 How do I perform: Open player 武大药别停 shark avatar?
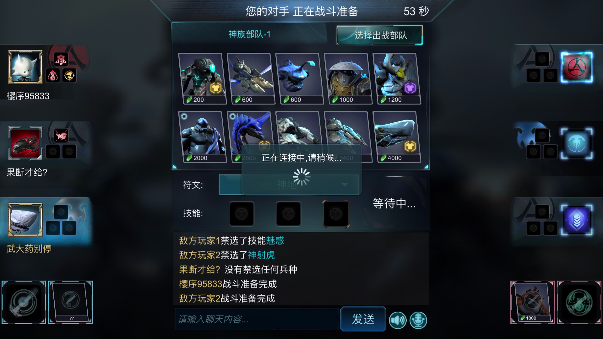(x=25, y=219)
